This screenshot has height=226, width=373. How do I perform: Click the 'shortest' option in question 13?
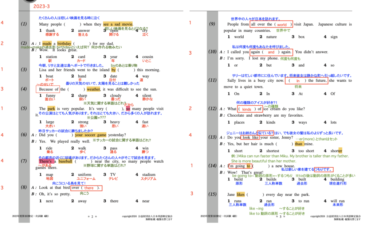tap(273, 151)
